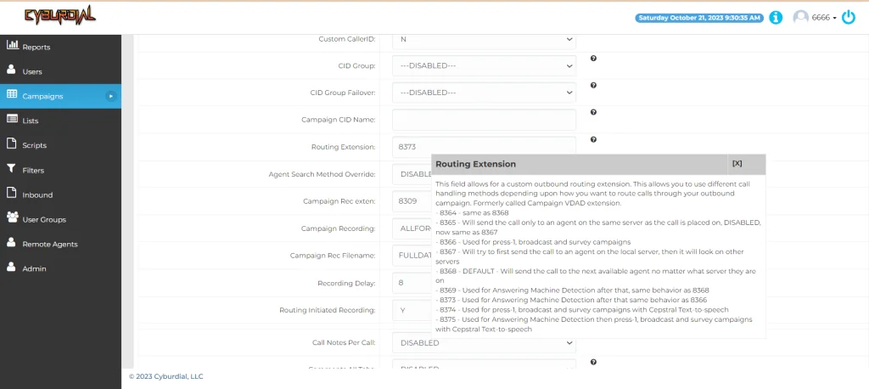Open help for CID Group
869x389 pixels.
593,59
